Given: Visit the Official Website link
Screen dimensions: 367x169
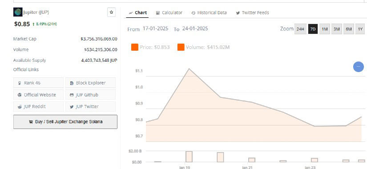Looking at the screenshot, I should pyautogui.click(x=38, y=95).
